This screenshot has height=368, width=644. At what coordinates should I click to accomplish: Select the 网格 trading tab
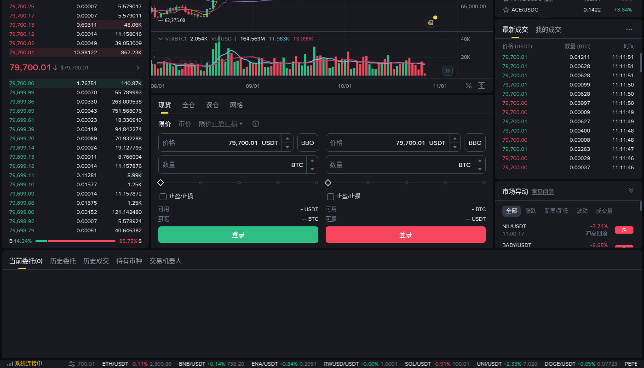[236, 105]
